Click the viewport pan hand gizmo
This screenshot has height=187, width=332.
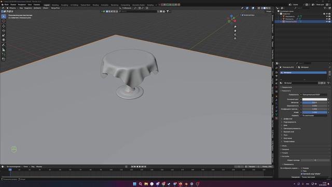click(x=235, y=31)
